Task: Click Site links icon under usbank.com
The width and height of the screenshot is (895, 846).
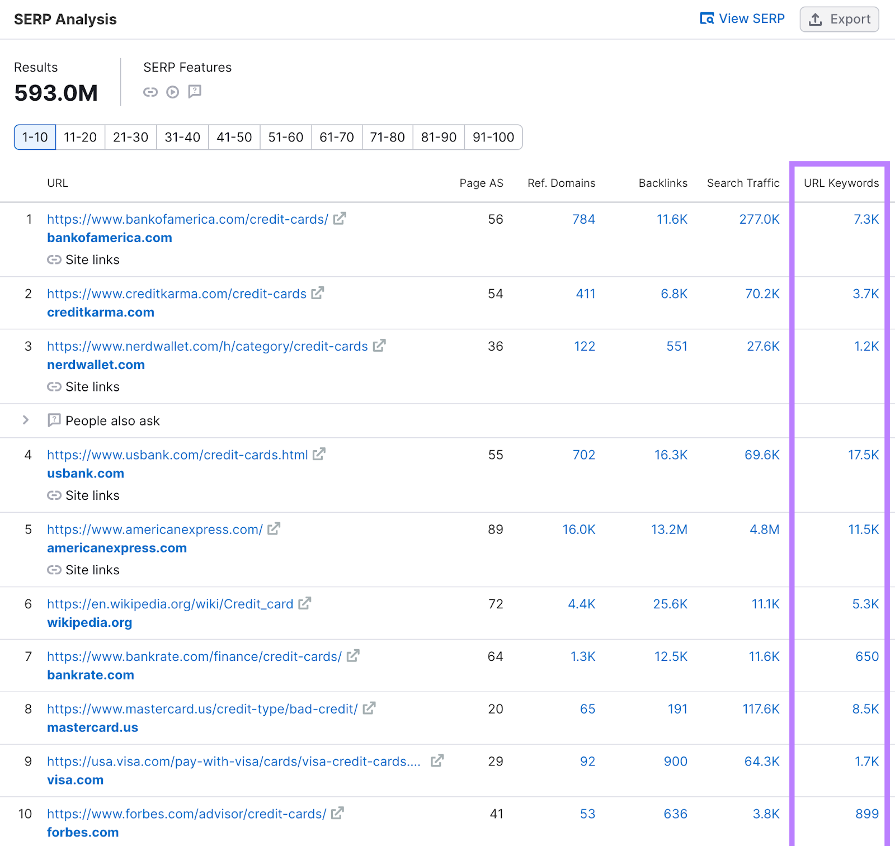Action: click(54, 495)
